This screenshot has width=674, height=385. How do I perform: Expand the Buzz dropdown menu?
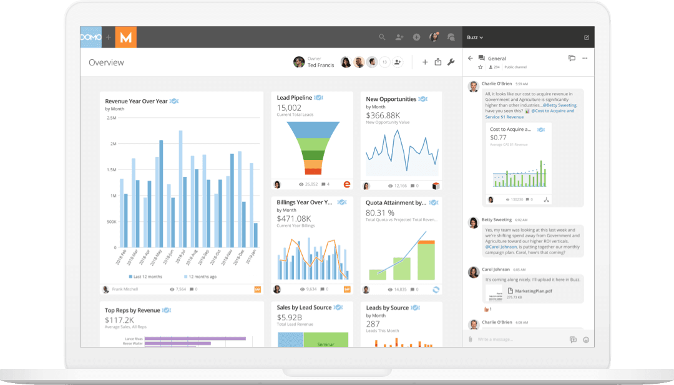coord(475,37)
